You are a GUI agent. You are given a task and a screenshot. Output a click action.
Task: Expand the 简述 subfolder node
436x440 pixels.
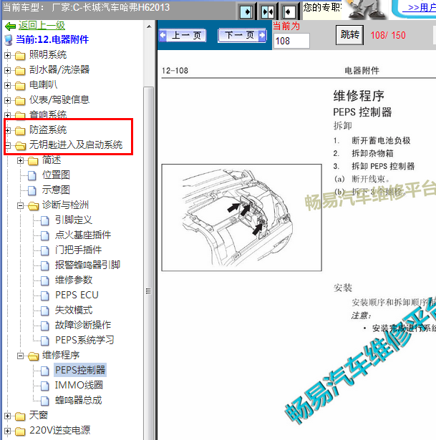tap(20, 160)
